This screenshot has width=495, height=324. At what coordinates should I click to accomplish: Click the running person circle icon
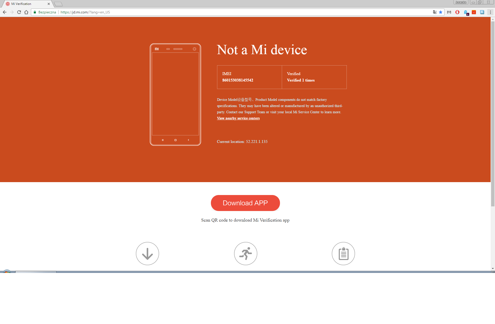pos(245,254)
